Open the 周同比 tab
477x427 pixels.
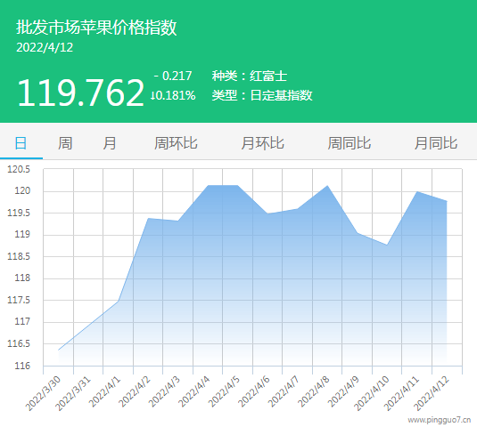350,143
